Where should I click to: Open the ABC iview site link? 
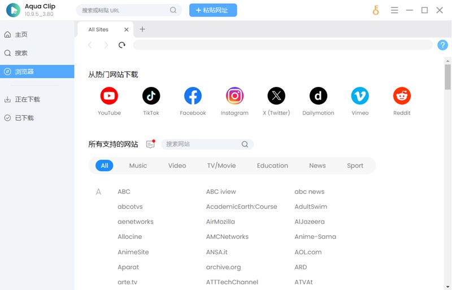click(221, 191)
